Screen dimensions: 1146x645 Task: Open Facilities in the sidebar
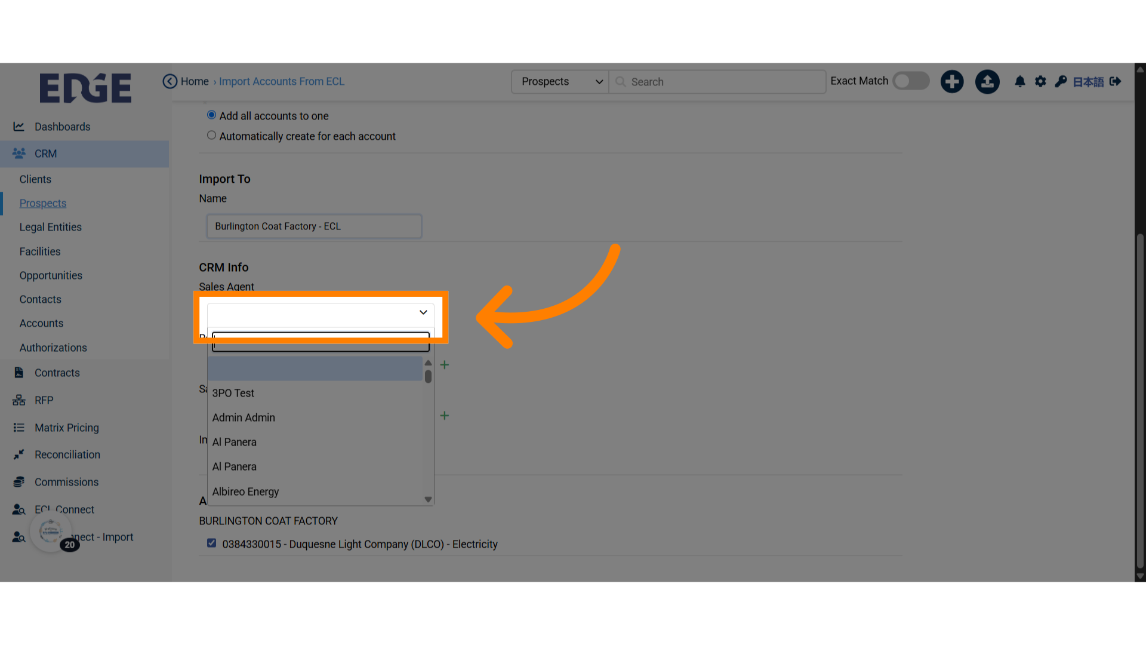click(x=40, y=251)
